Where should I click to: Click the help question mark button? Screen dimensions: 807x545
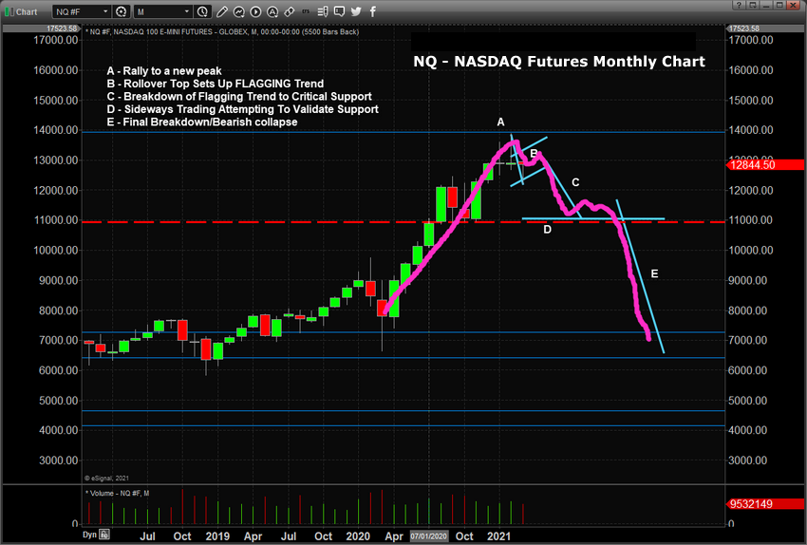point(739,5)
